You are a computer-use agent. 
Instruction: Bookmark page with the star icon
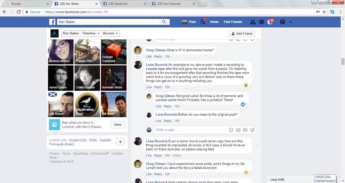click(x=324, y=12)
